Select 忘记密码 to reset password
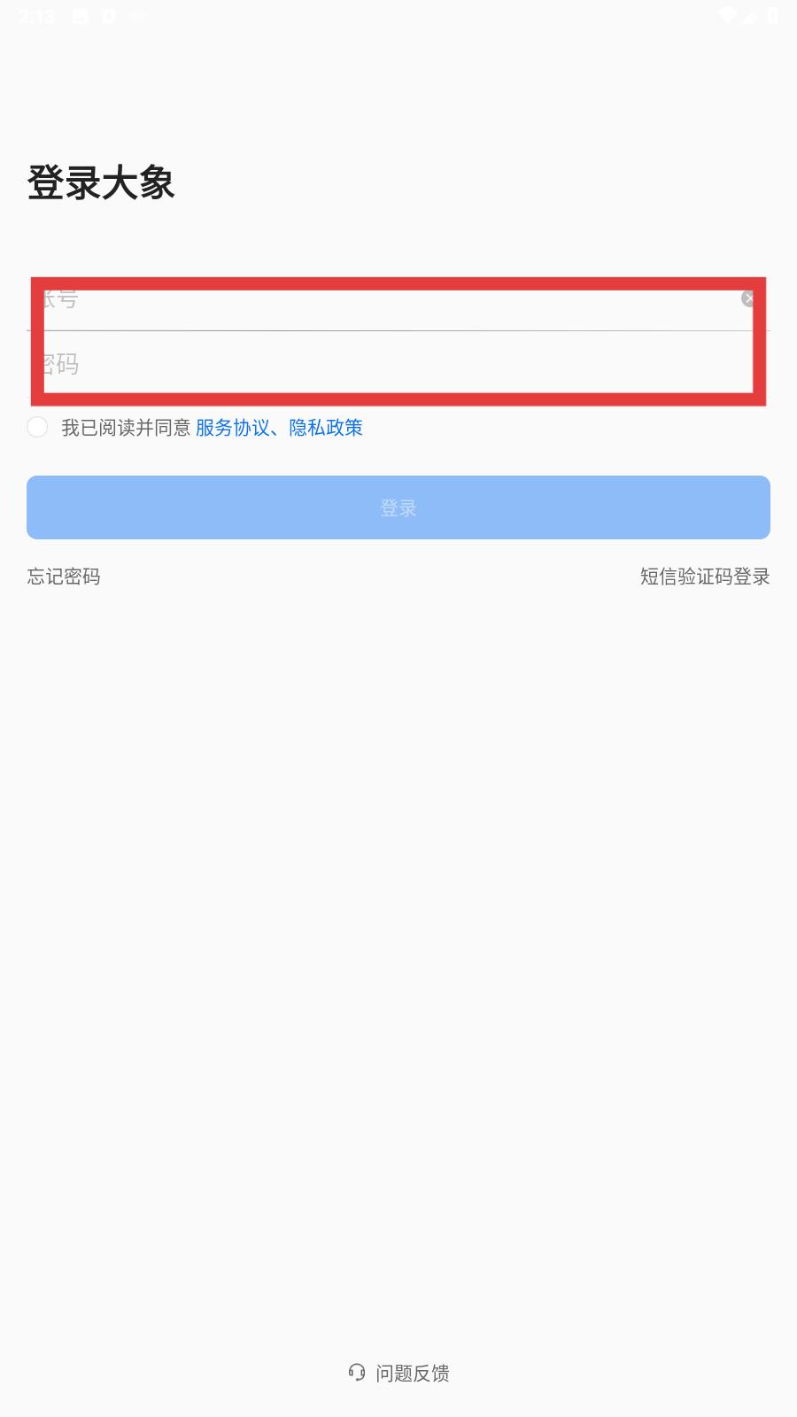Screen dimensions: 797x1417 (64, 577)
